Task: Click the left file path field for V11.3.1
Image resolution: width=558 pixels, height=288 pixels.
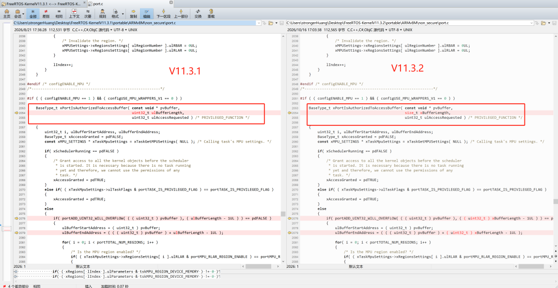Action: click(134, 23)
